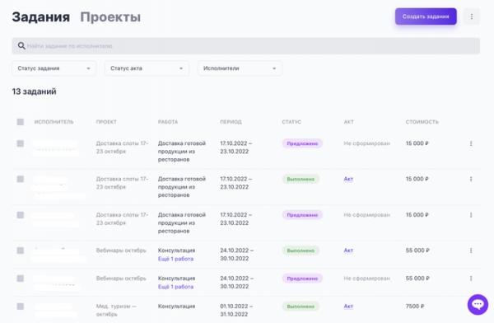Click 55 000 ₽ in the Вебинары Предложено row
This screenshot has width=494, height=323.
coord(417,279)
